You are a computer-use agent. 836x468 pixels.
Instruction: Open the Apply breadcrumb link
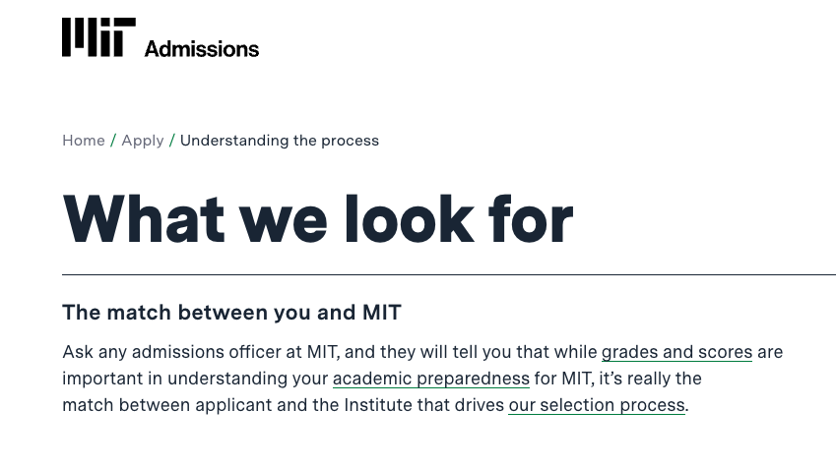click(143, 141)
